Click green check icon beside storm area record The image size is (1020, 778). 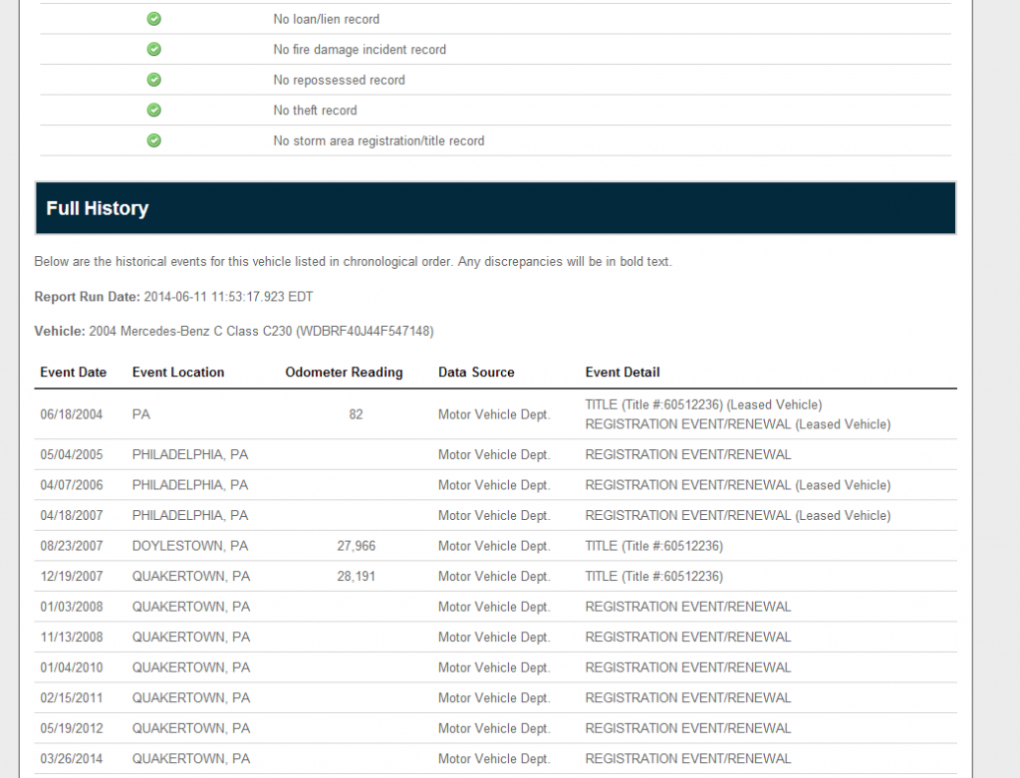click(154, 140)
